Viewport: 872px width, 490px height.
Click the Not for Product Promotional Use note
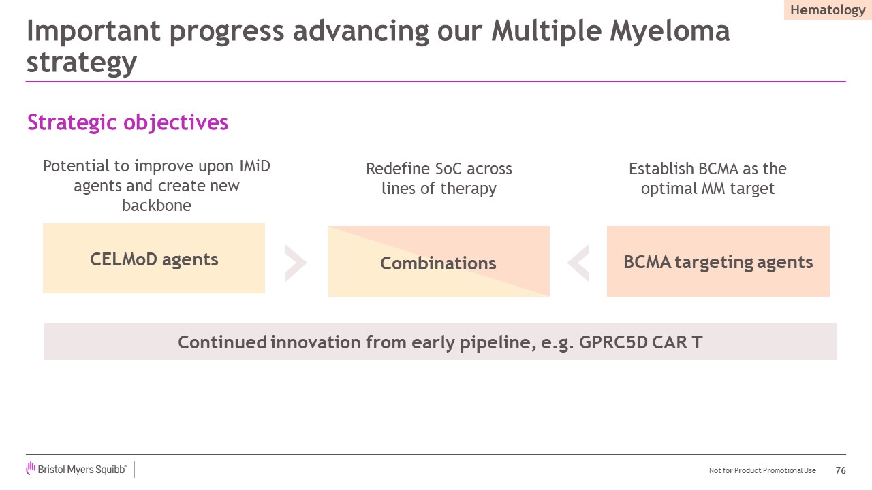click(762, 470)
